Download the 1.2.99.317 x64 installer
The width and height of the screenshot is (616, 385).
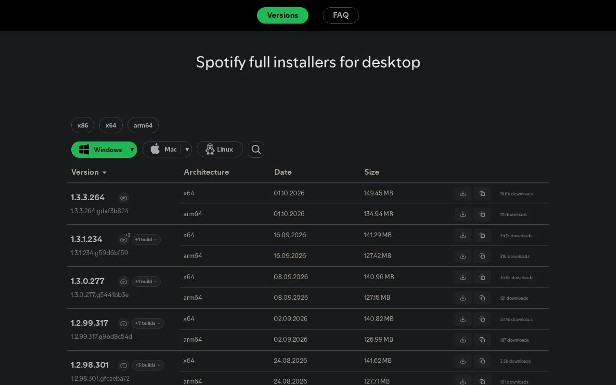(463, 319)
